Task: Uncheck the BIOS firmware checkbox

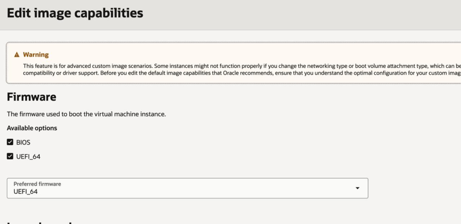Action: pyautogui.click(x=10, y=142)
